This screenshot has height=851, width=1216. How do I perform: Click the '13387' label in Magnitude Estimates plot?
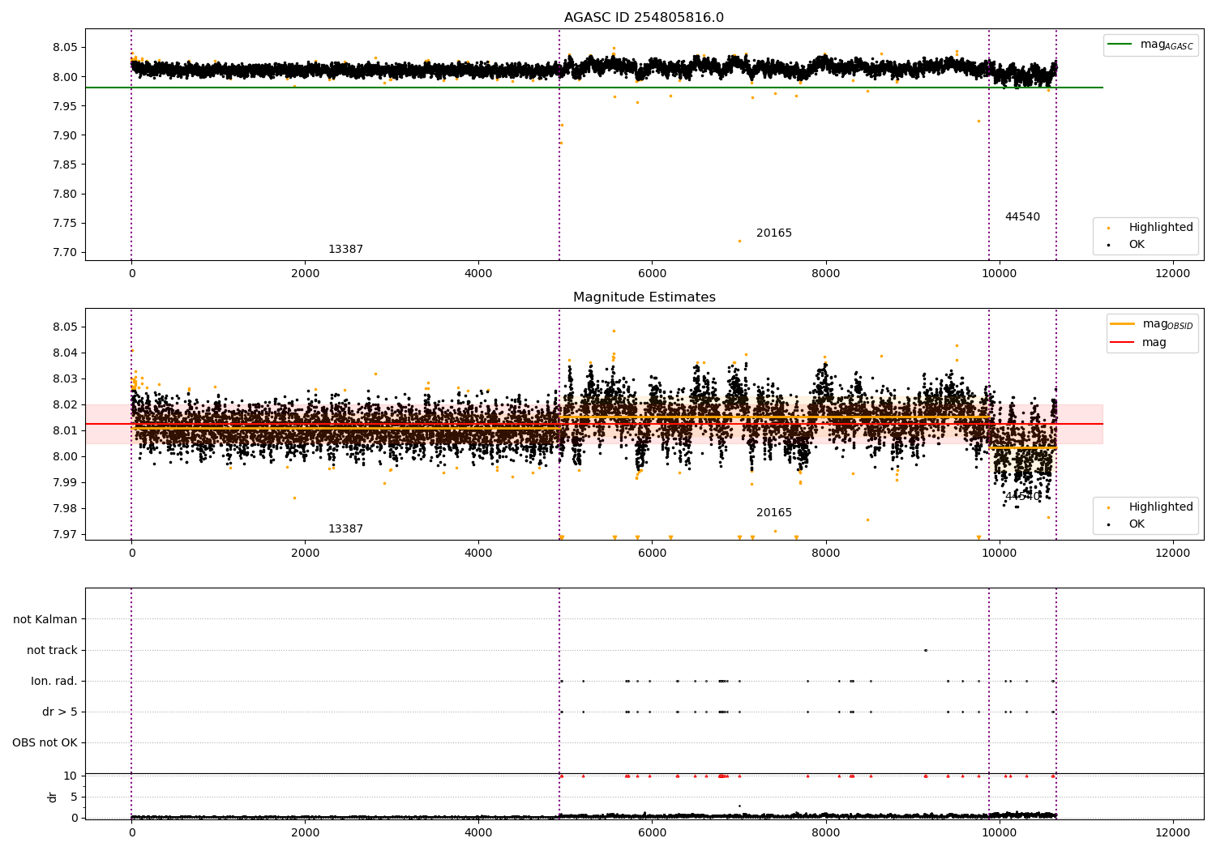tap(345, 528)
